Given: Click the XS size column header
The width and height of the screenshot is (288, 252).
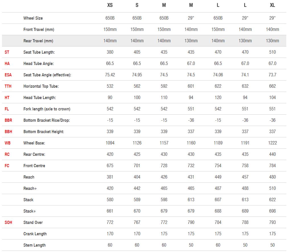Looking at the screenshot, I should (x=110, y=5).
